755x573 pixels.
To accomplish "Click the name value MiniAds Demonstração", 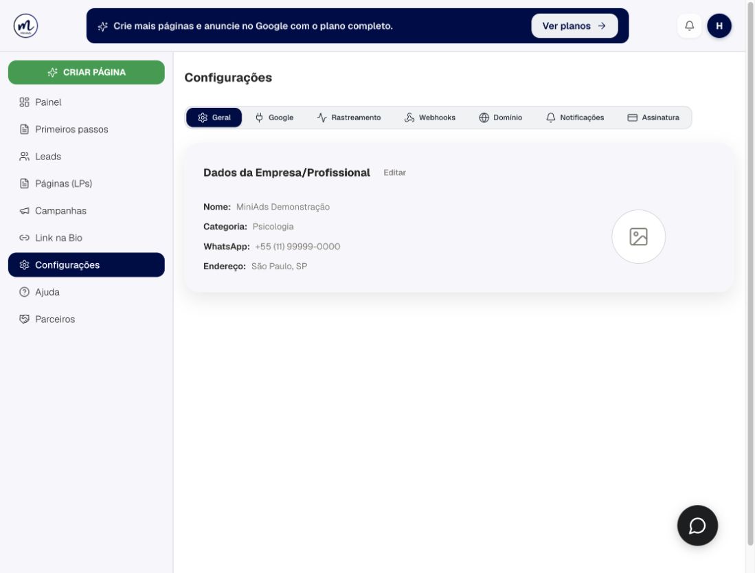I will pyautogui.click(x=282, y=207).
